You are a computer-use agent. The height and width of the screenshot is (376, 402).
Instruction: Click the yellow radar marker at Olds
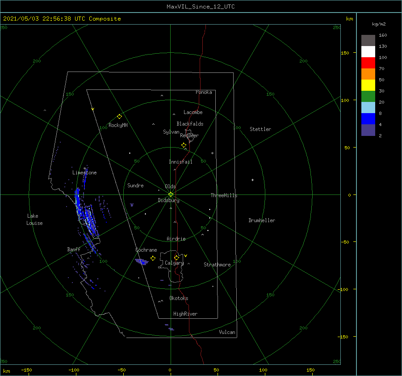(171, 194)
